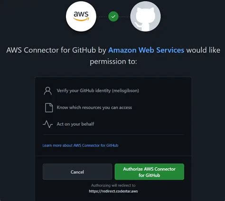Click the Act on your behalf permission

coord(75,124)
